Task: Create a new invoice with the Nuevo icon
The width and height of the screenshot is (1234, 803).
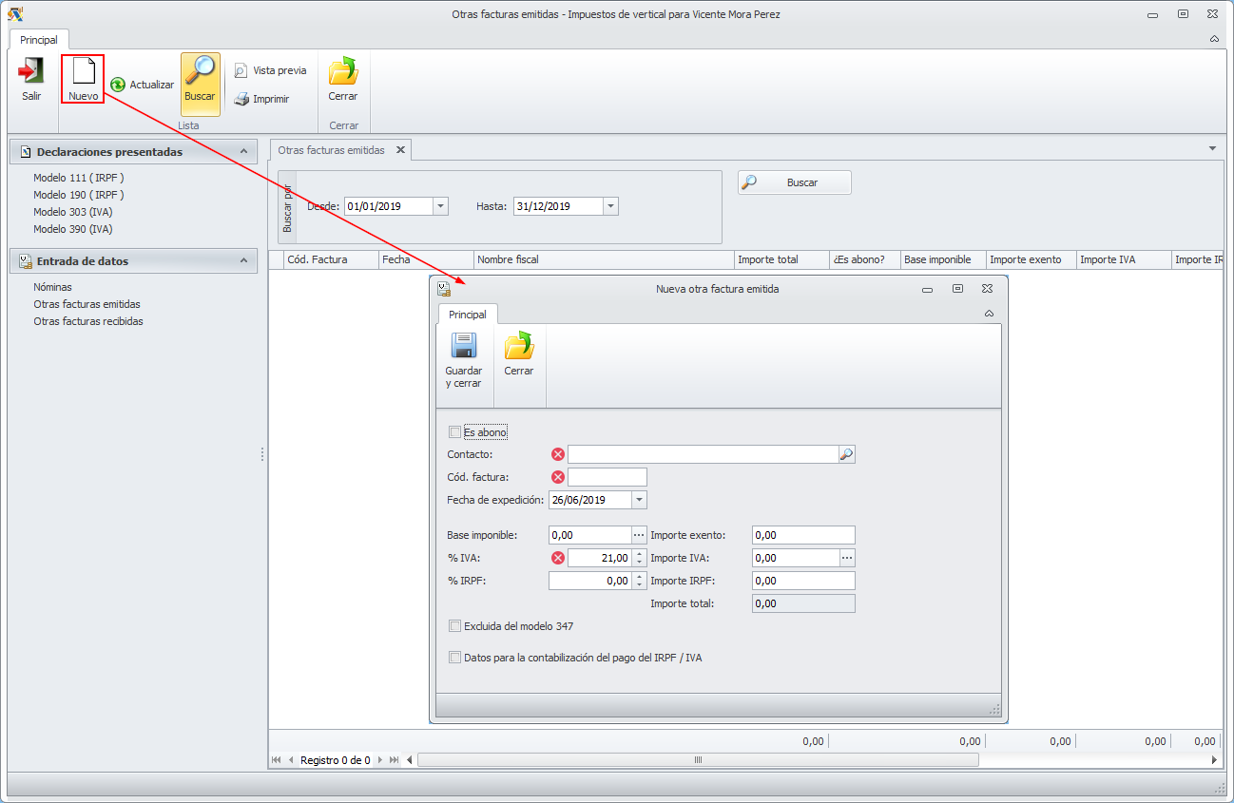Action: pyautogui.click(x=83, y=72)
